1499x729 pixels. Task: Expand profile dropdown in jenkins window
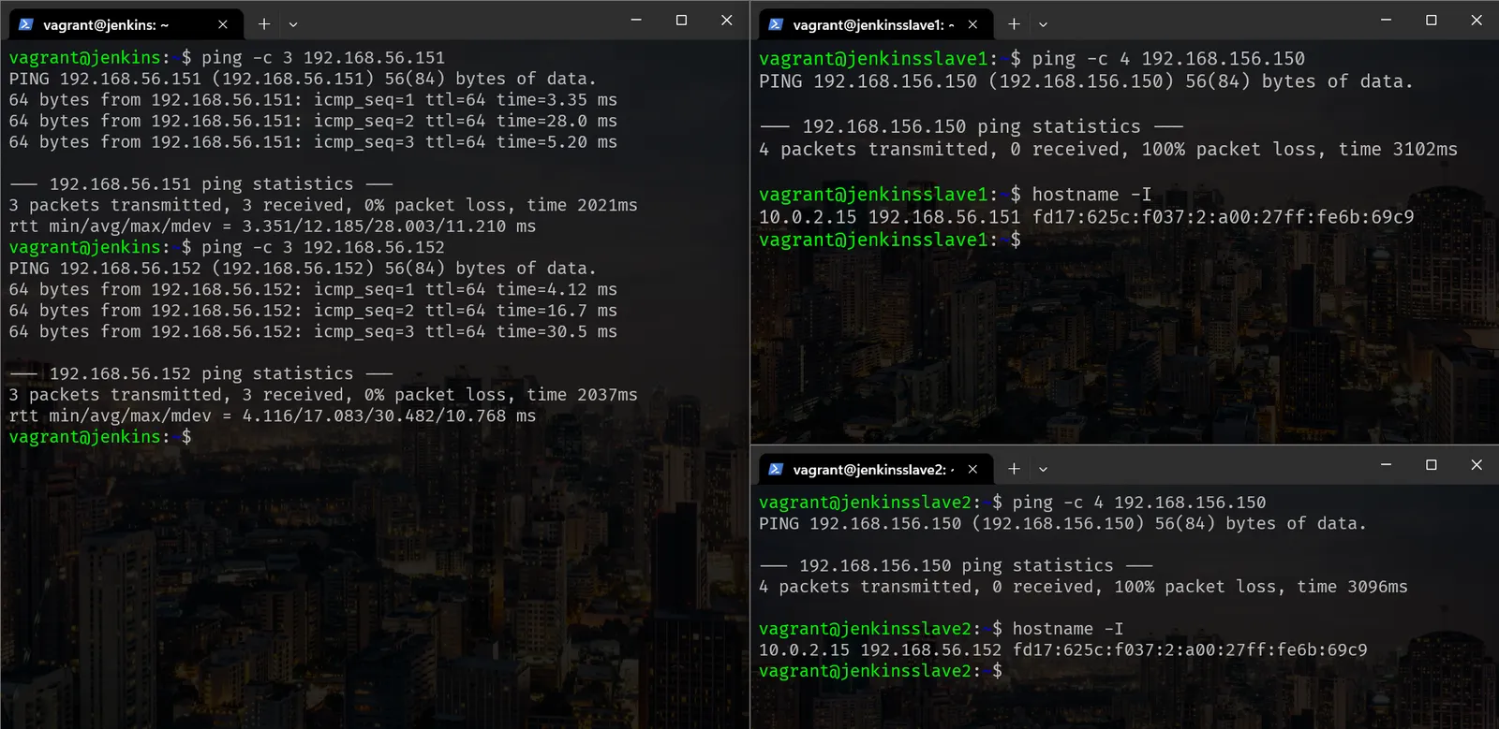[293, 24]
